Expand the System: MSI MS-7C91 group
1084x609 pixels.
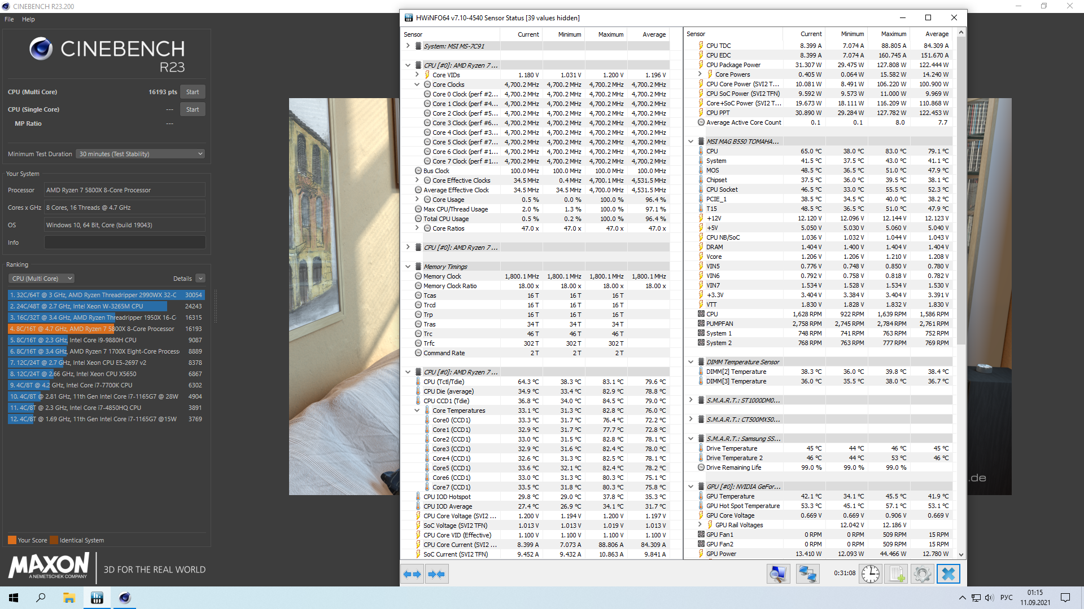(x=408, y=46)
